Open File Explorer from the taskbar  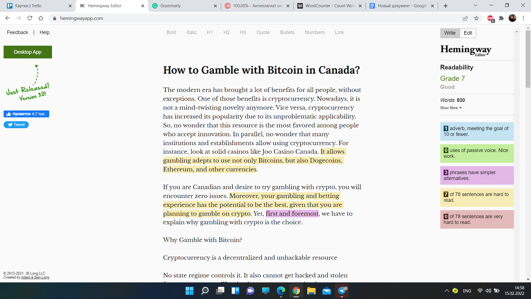[x=311, y=291]
